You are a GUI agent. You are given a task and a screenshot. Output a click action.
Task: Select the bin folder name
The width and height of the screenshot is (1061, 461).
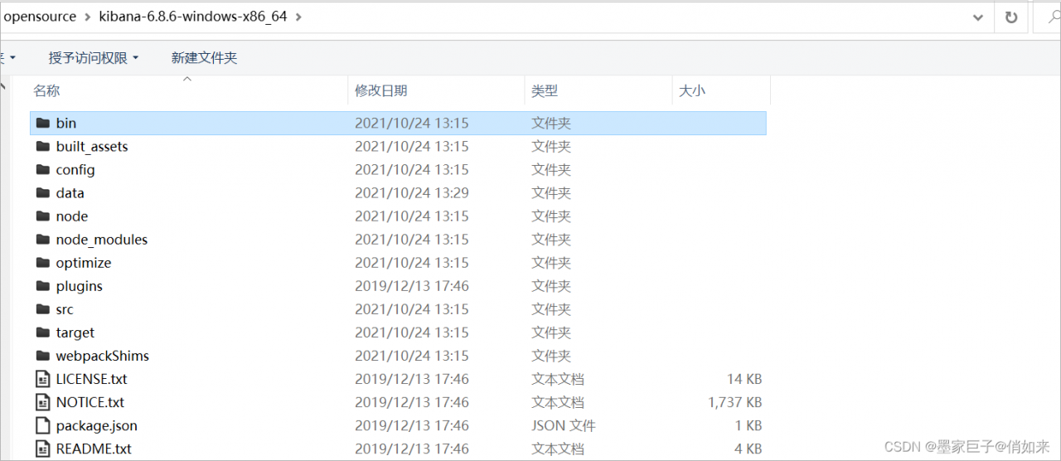66,123
